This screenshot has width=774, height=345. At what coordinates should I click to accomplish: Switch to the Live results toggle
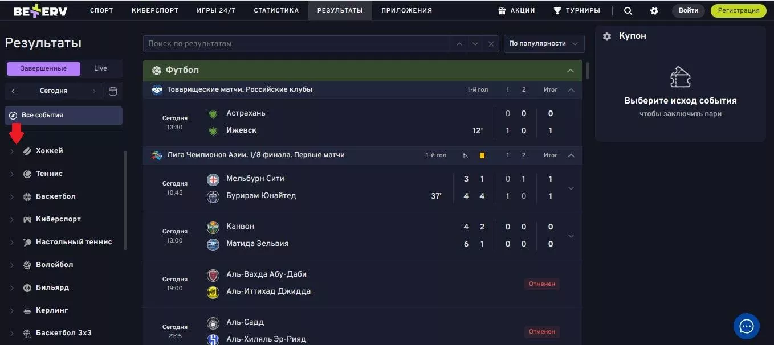[100, 68]
